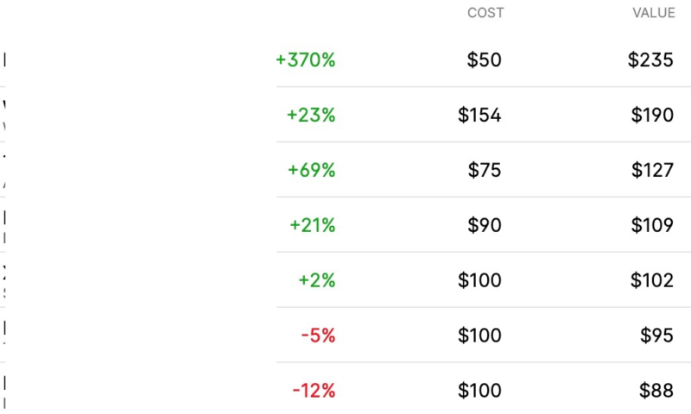Click the COST column header
The width and height of the screenshot is (691, 414).
point(485,13)
